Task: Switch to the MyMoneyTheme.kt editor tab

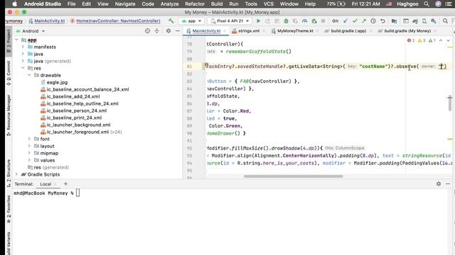Action: (295, 31)
